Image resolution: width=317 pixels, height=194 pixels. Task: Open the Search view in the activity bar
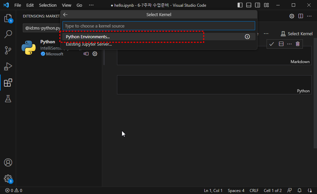click(x=8, y=34)
